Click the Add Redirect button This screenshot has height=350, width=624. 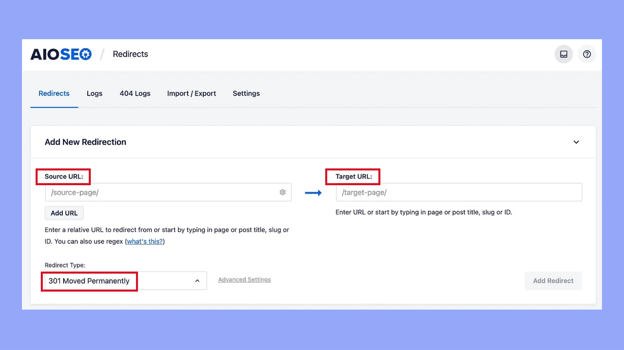(553, 281)
